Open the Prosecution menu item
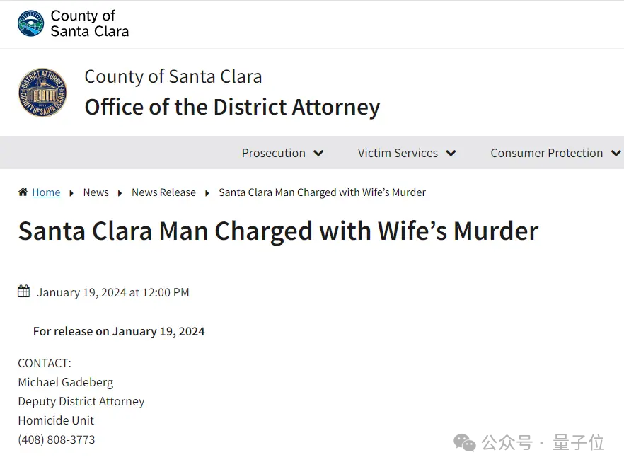Screen dimensions: 624x467 click(273, 153)
